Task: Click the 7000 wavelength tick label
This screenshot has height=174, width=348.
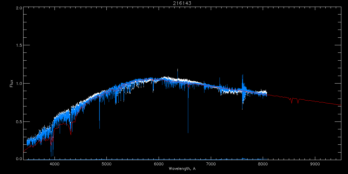Action: (211, 164)
